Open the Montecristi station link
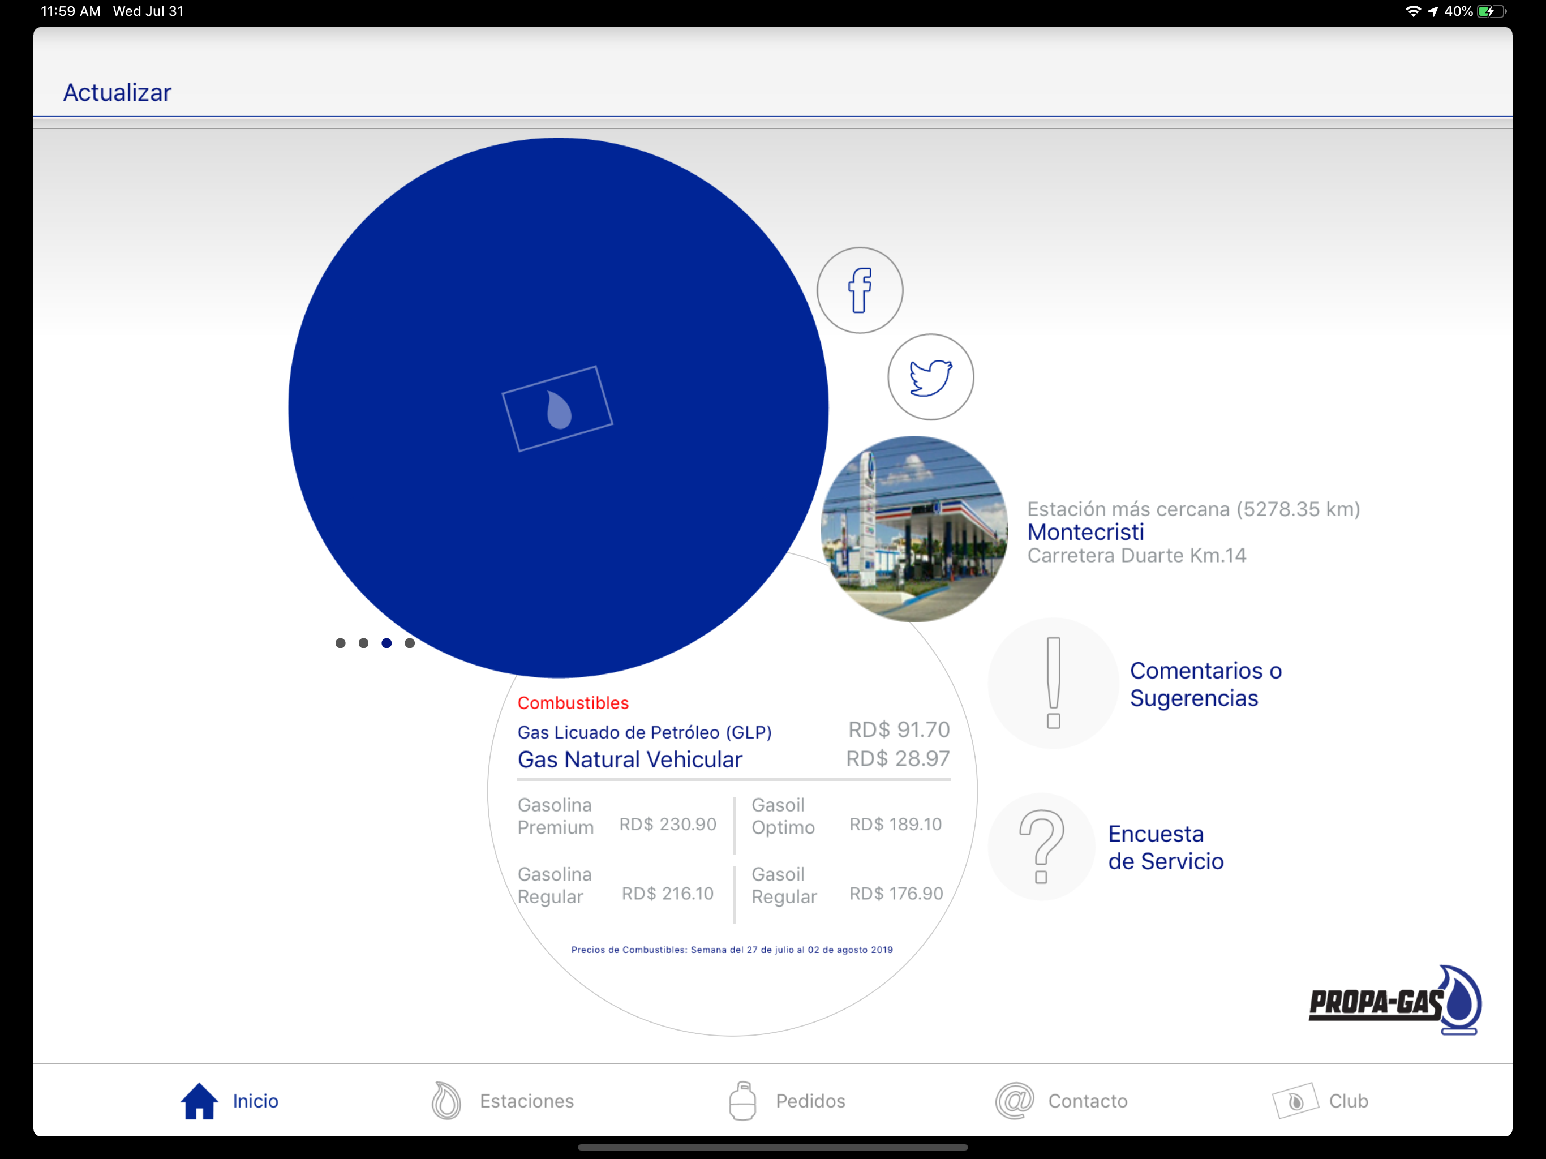Screen dimensions: 1546x1159 click(x=1085, y=532)
